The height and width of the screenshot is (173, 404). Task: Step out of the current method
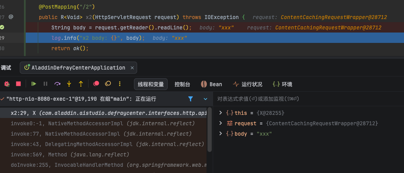[81, 84]
